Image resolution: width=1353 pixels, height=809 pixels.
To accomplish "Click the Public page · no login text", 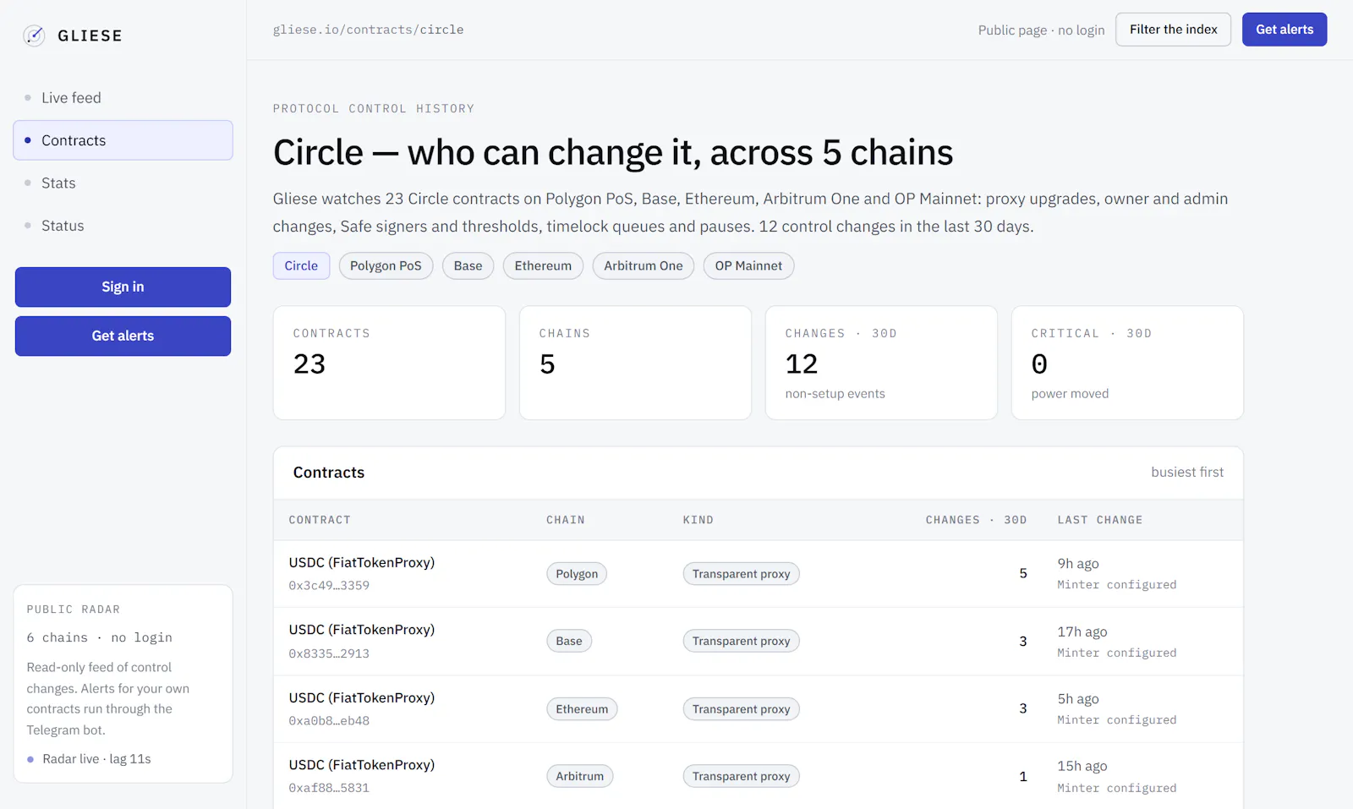I will pyautogui.click(x=1041, y=30).
